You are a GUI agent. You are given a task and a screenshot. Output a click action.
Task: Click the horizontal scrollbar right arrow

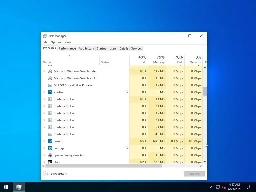pyautogui.click(x=201, y=165)
